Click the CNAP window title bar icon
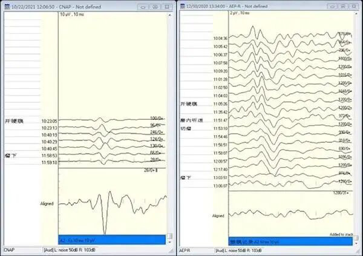 tap(6, 5)
